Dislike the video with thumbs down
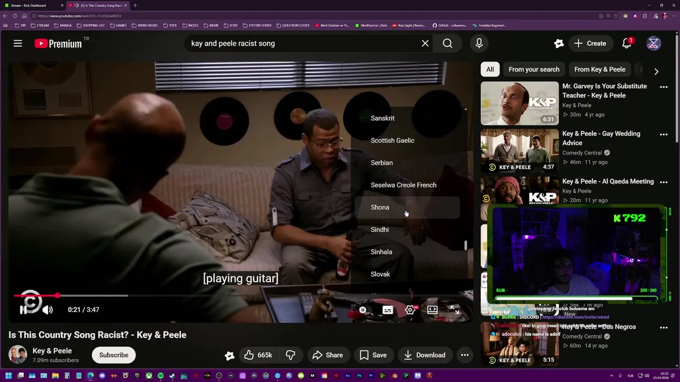 (291, 355)
